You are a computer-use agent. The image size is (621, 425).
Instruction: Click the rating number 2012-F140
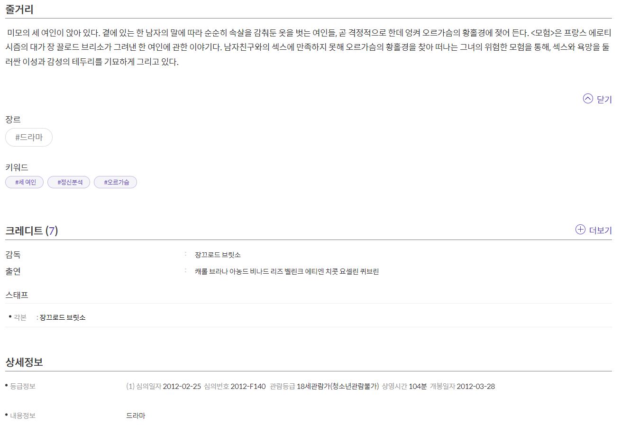(248, 386)
